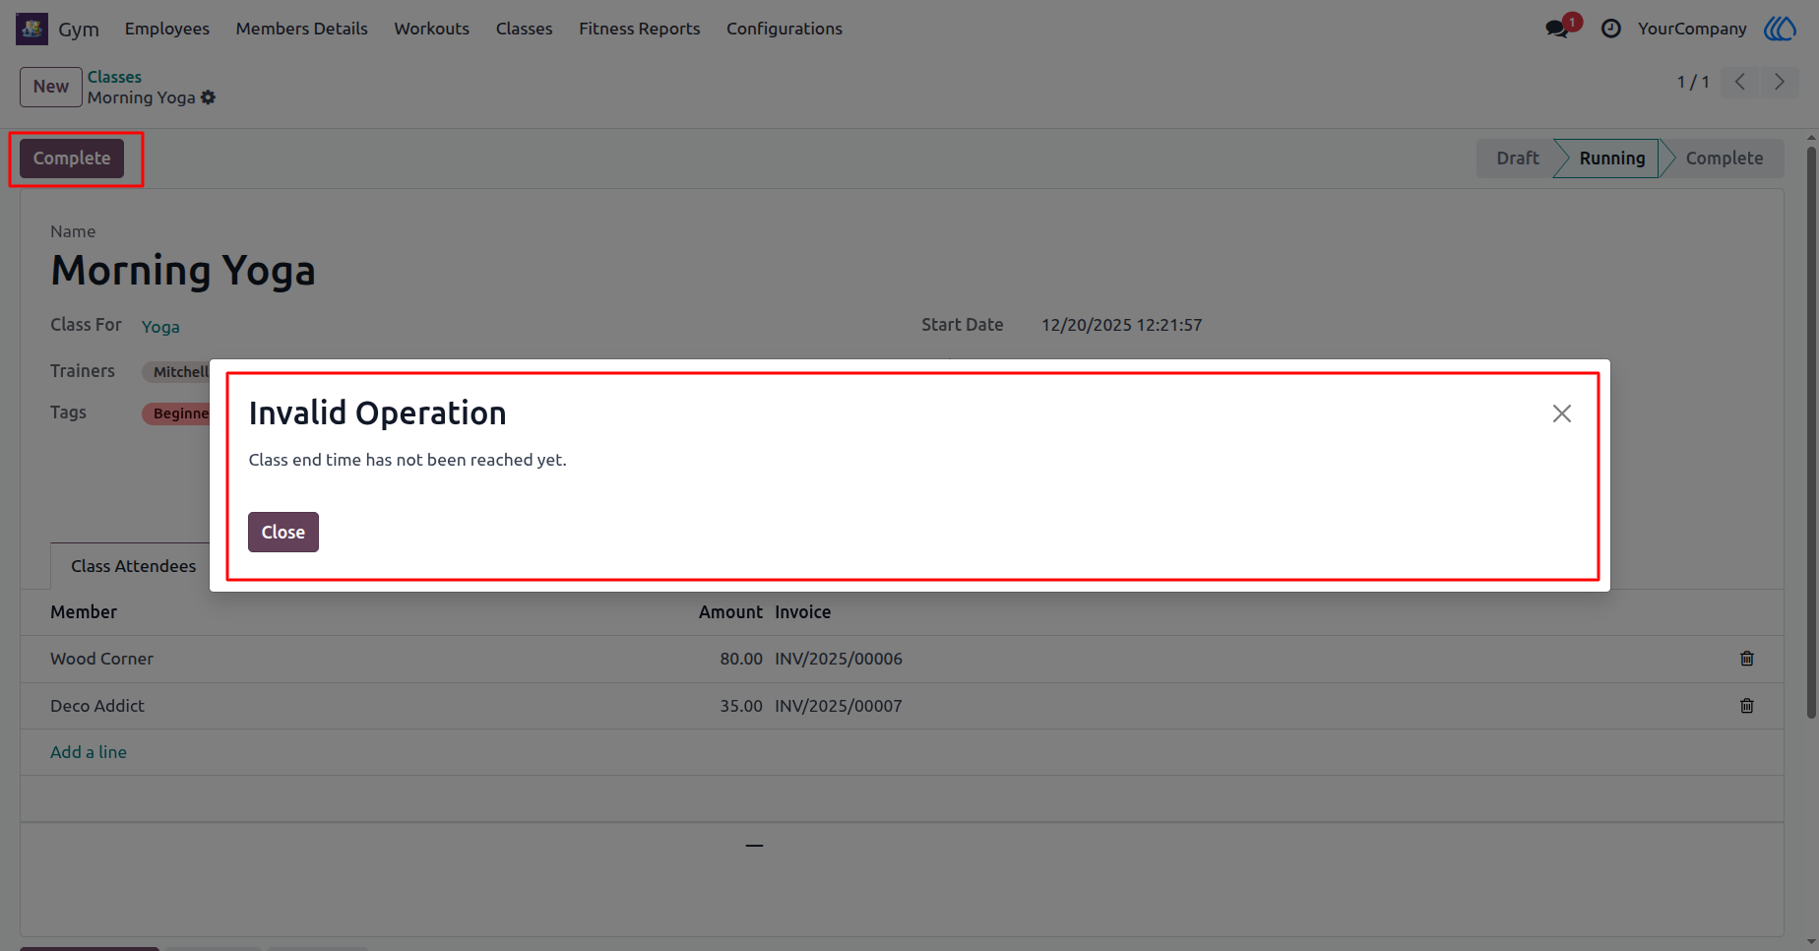Click the page vertical scrollbar
The image size is (1819, 951).
point(1811,433)
